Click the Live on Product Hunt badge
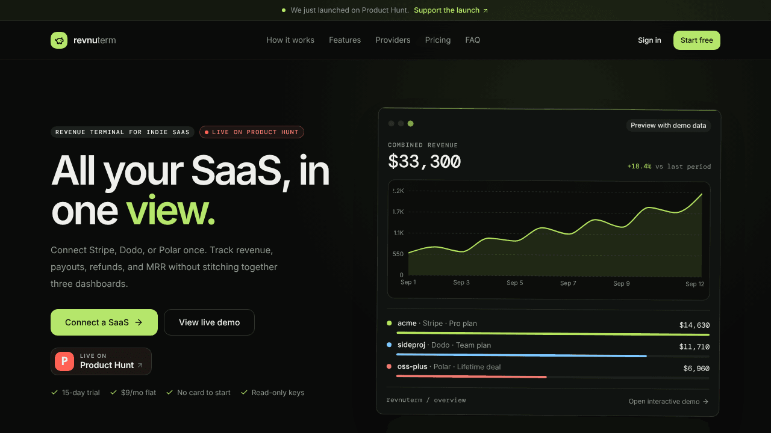Viewport: 771px width, 433px height. pyautogui.click(x=101, y=361)
